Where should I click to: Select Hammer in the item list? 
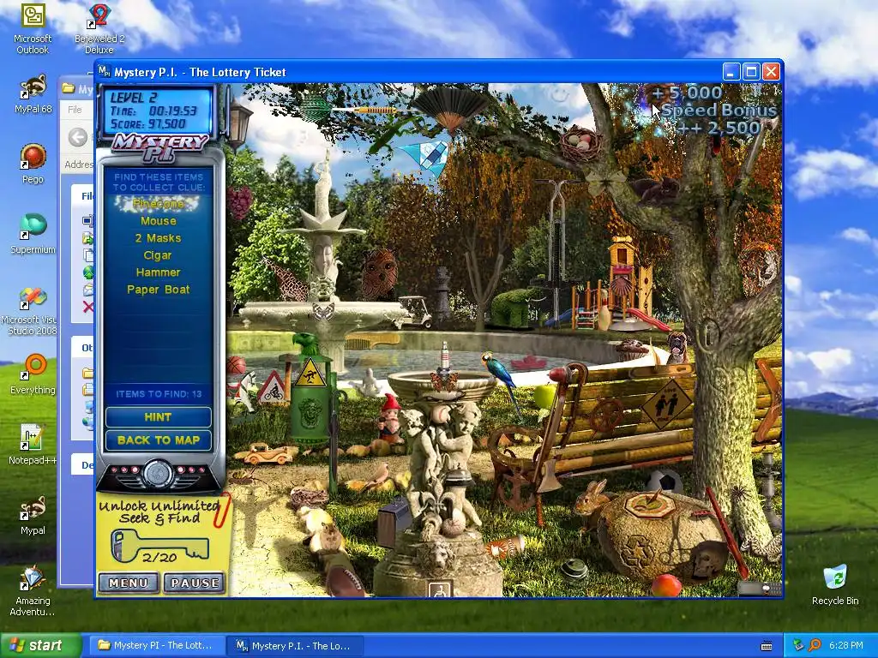pyautogui.click(x=158, y=272)
